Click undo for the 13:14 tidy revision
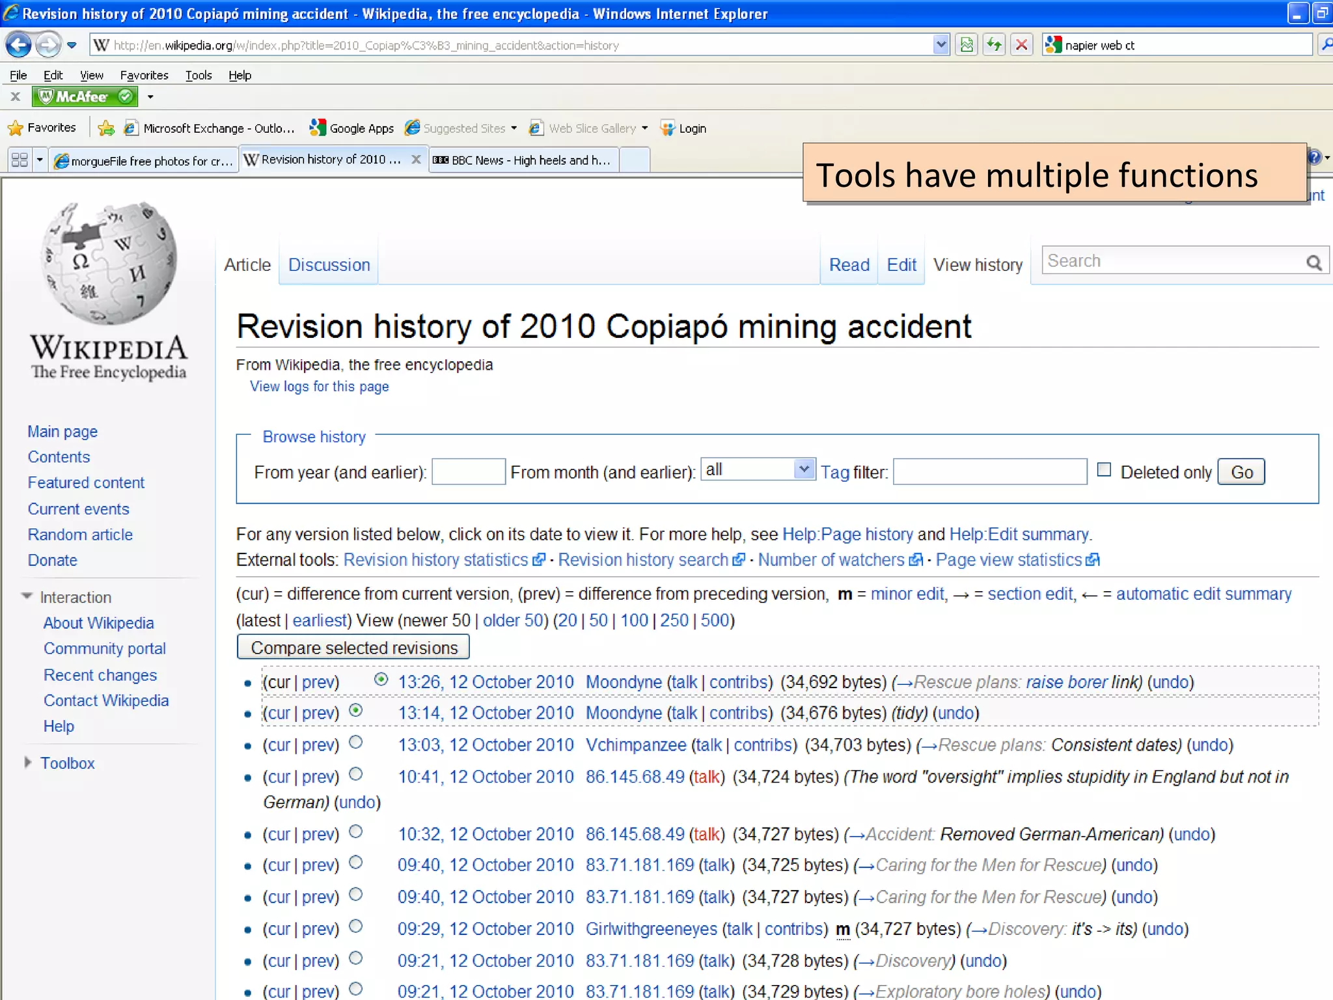The image size is (1333, 1000). pos(955,714)
